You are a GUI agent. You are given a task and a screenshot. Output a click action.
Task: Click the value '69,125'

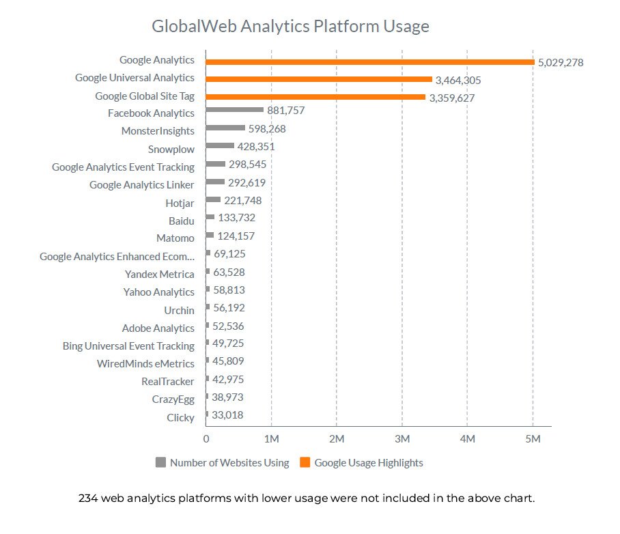pyautogui.click(x=229, y=254)
